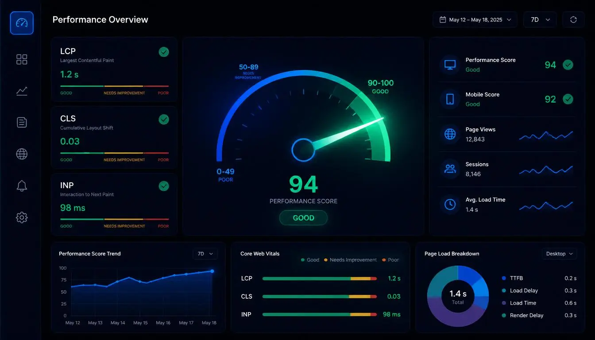
Task: Select the Page Views row
Action: click(x=507, y=134)
